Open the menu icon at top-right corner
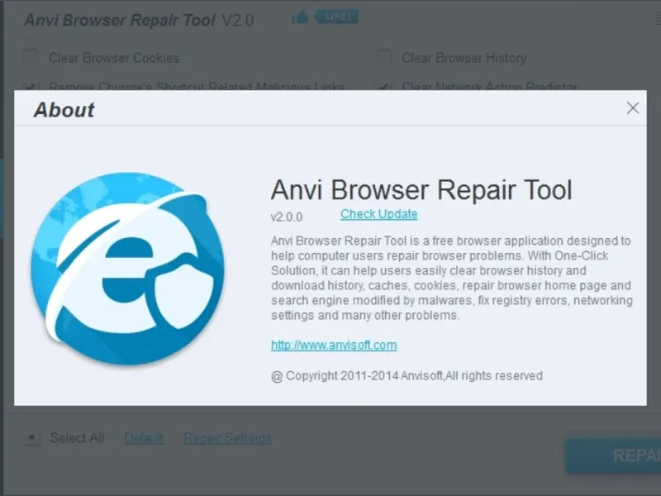 [658, 18]
